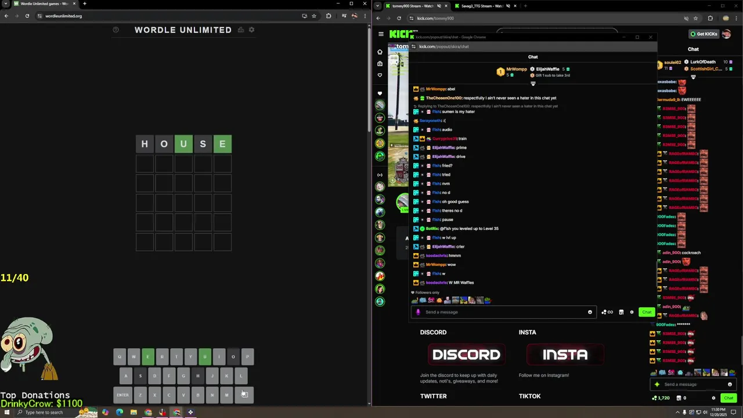Go back in Wordle browser window
The image size is (743, 418).
(6, 16)
